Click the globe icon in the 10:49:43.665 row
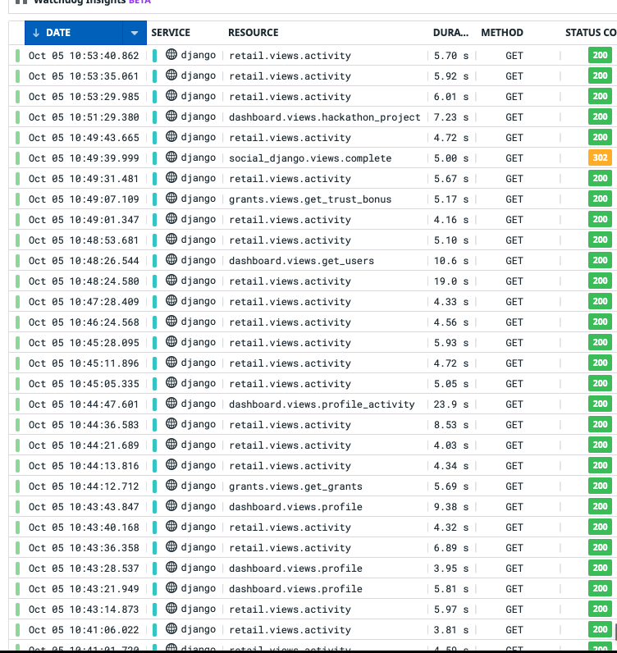This screenshot has height=653, width=617. click(x=171, y=137)
